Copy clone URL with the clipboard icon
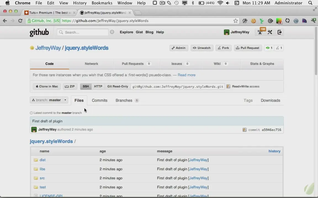Image resolution: width=318 pixels, height=198 pixels. pos(228,86)
